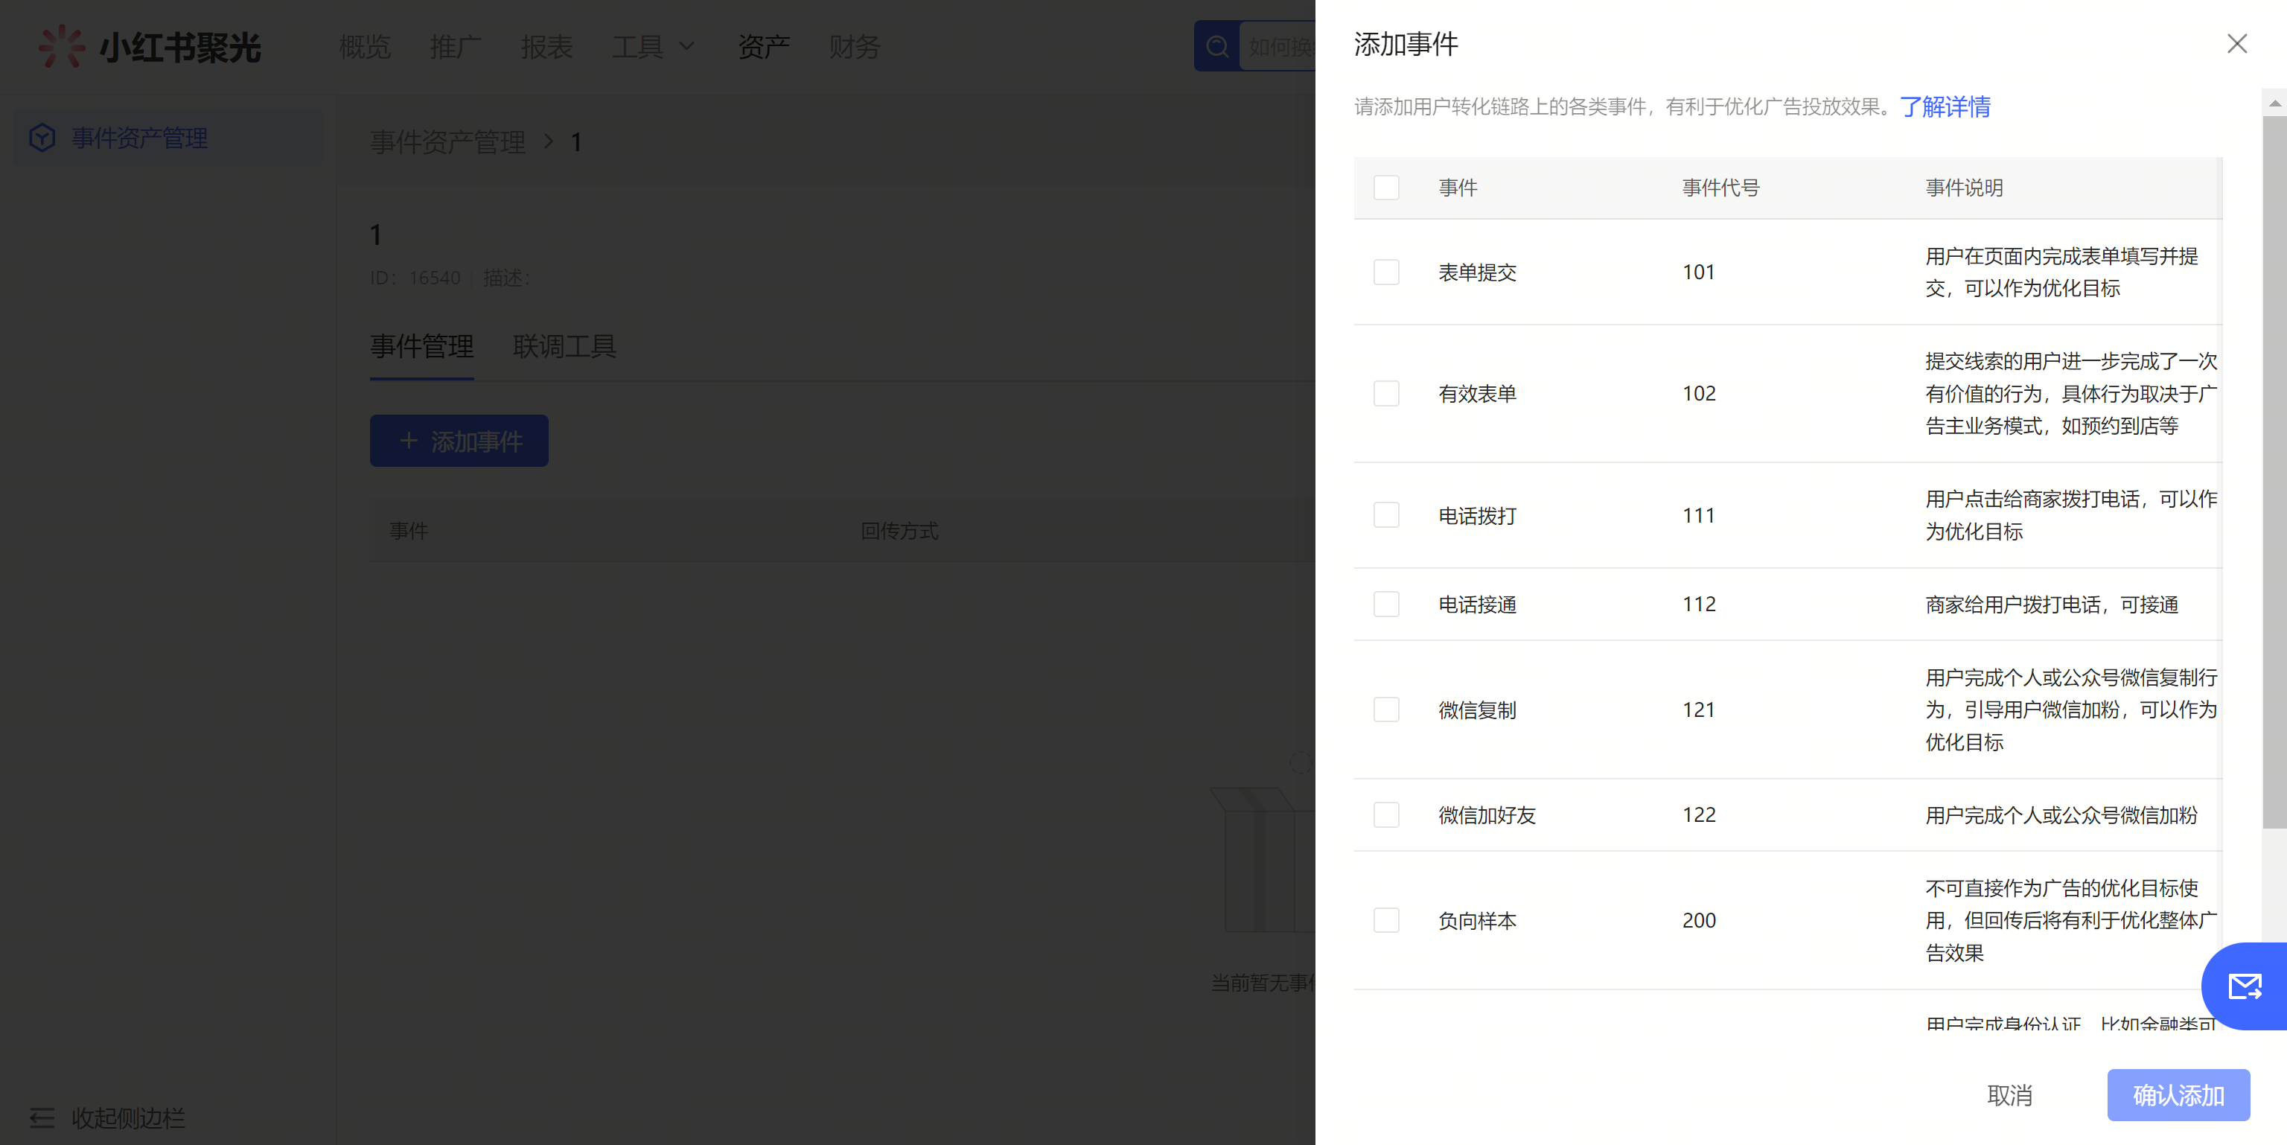Open the 概览 menu
The image size is (2287, 1145).
pyautogui.click(x=364, y=46)
